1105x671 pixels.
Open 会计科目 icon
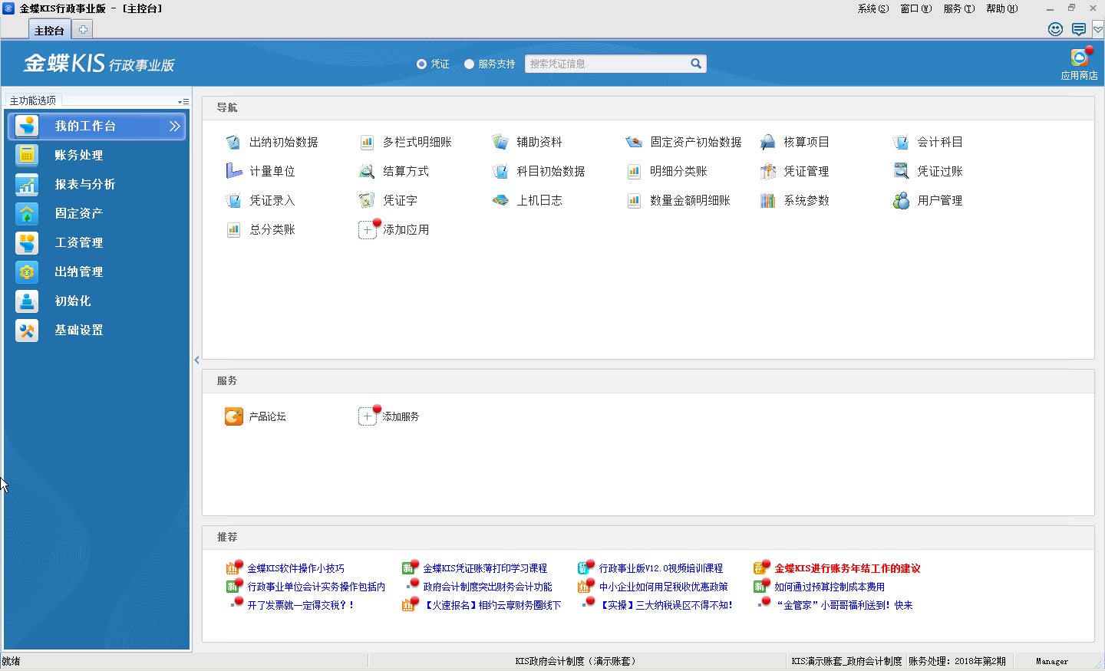[901, 142]
